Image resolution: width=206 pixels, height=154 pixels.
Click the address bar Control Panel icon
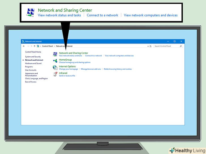[38, 46]
